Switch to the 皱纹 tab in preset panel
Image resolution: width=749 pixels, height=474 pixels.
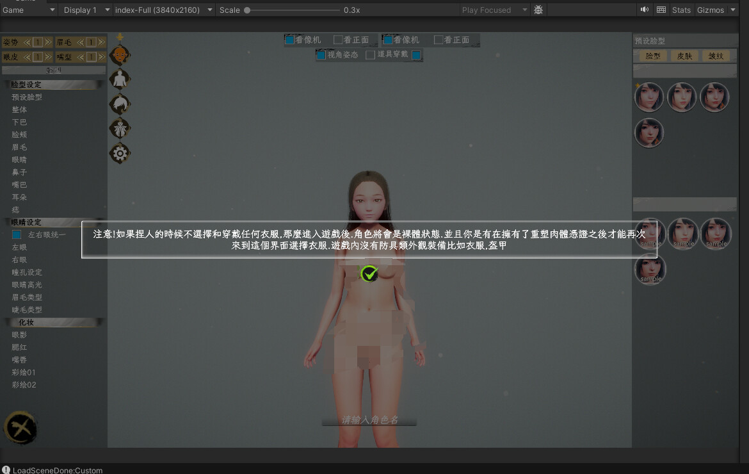717,56
